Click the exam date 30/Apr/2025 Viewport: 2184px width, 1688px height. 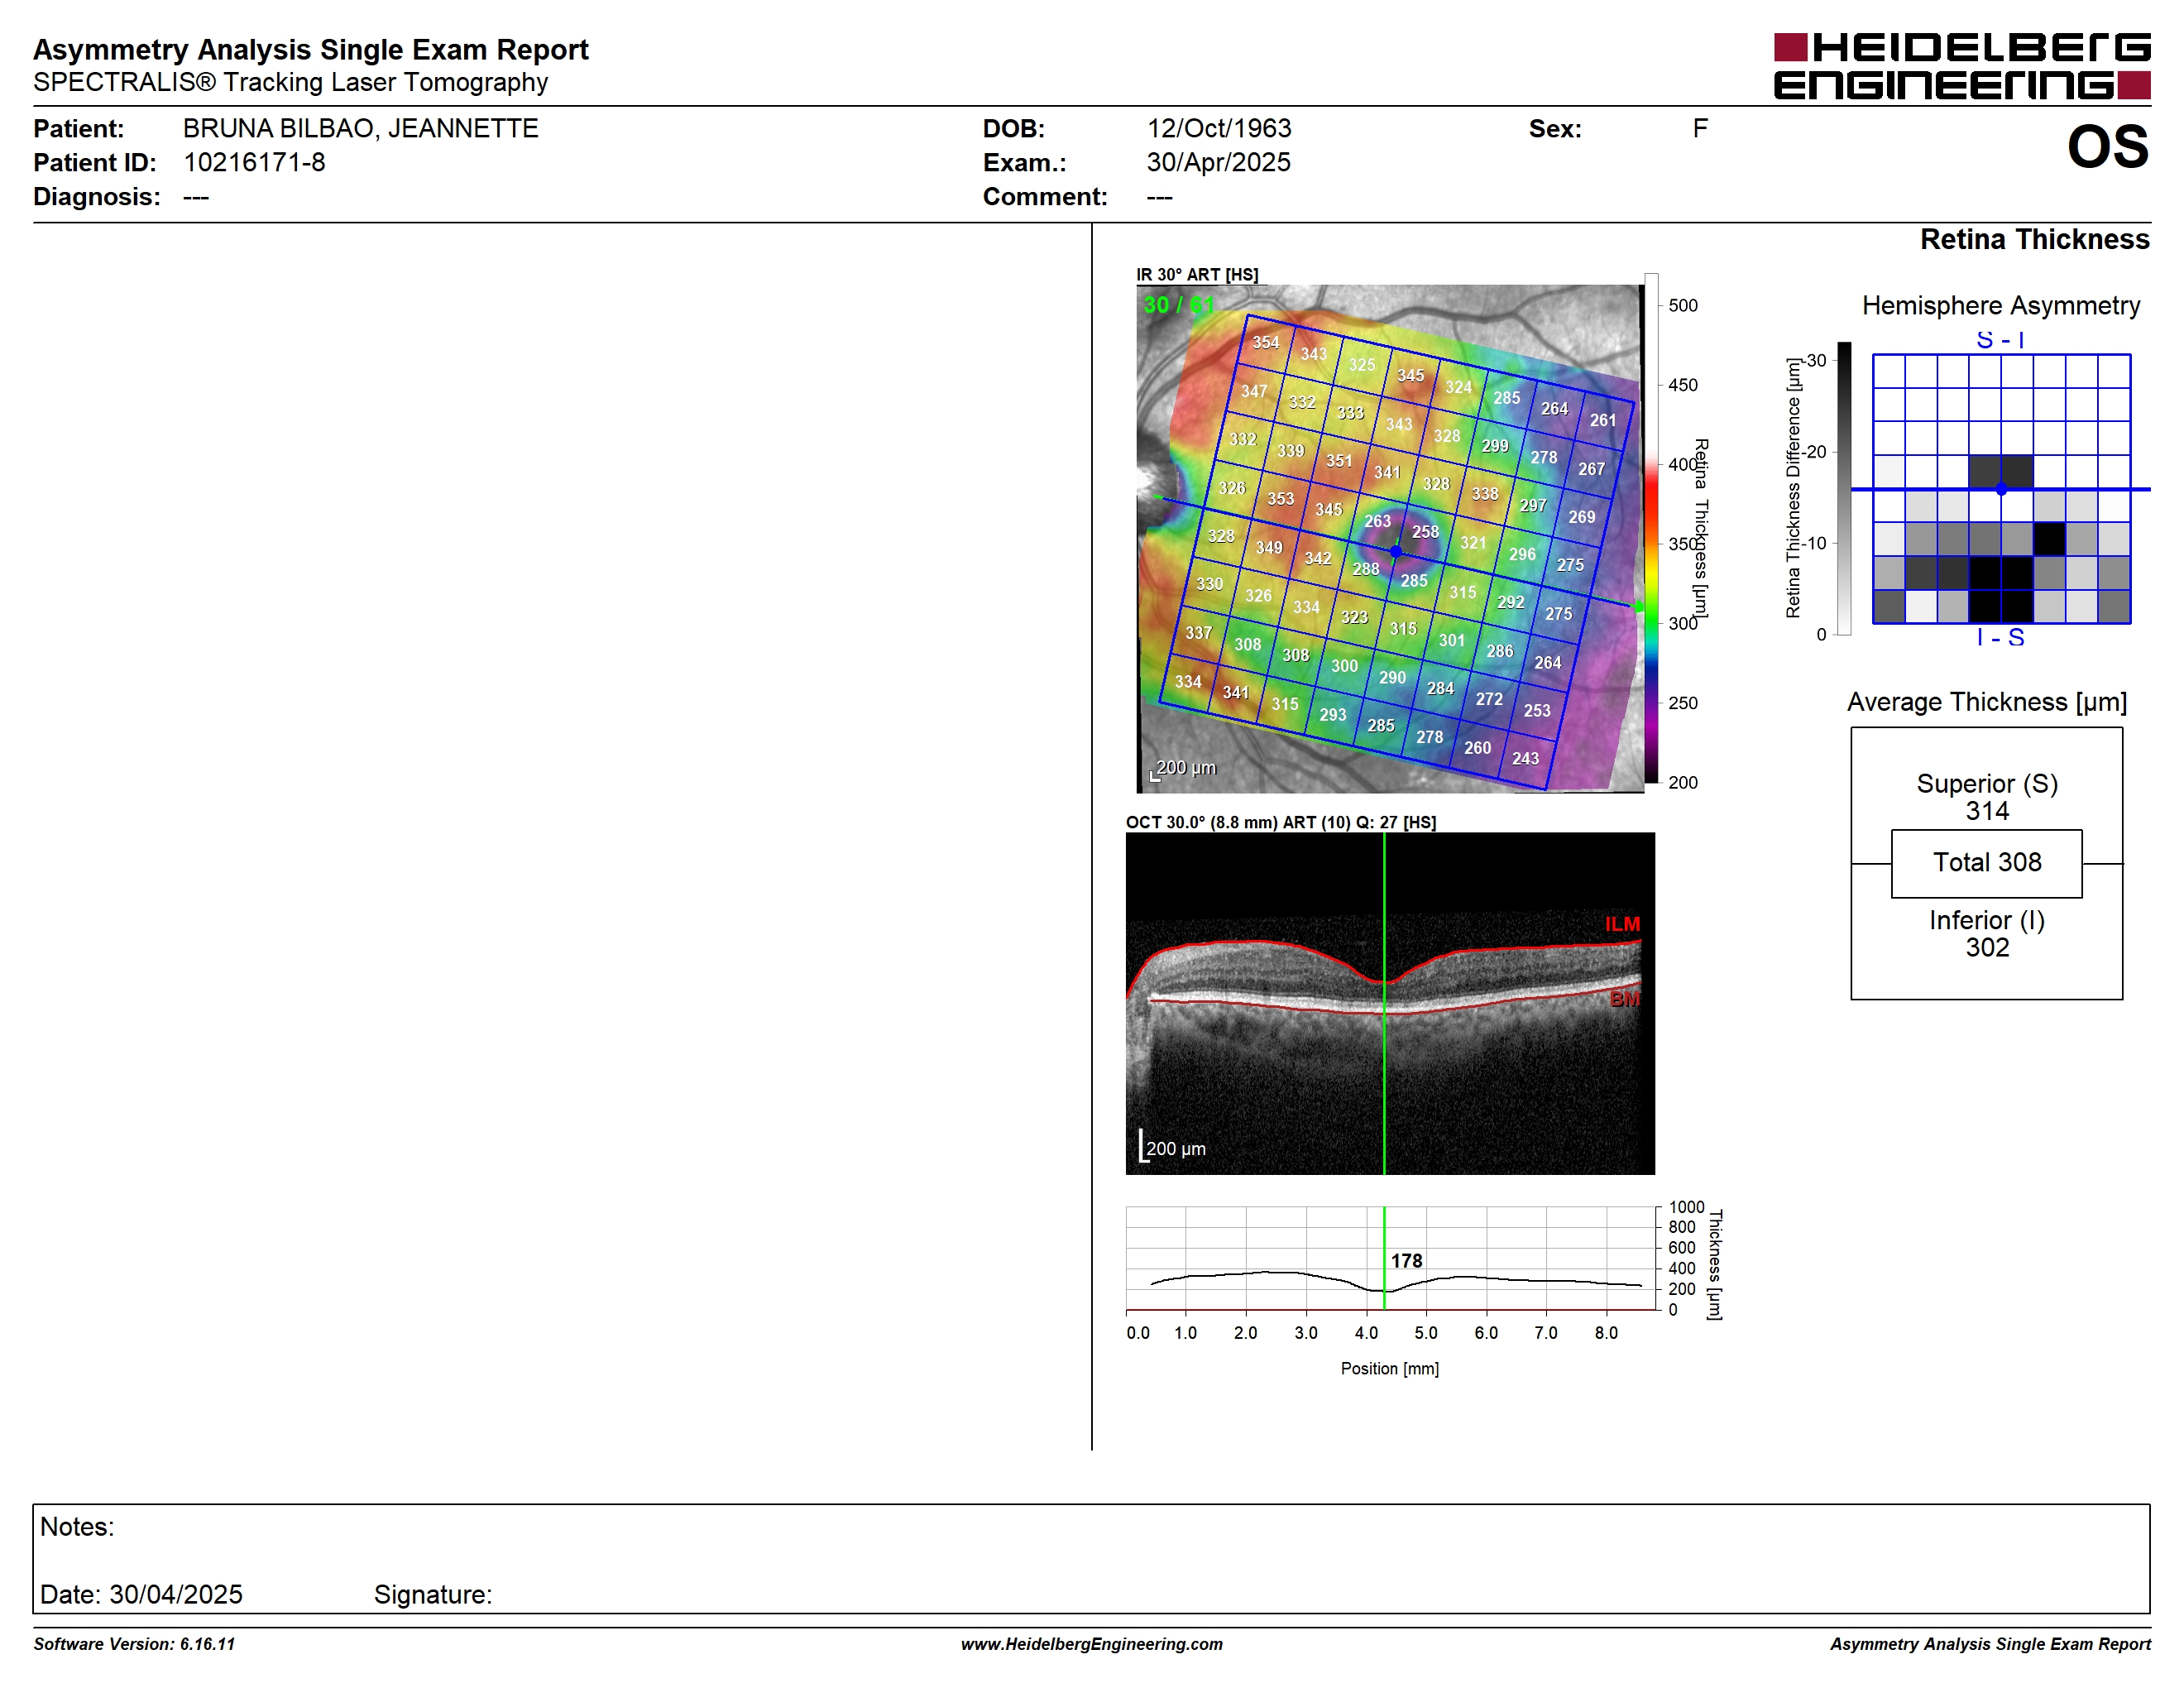tap(1218, 163)
